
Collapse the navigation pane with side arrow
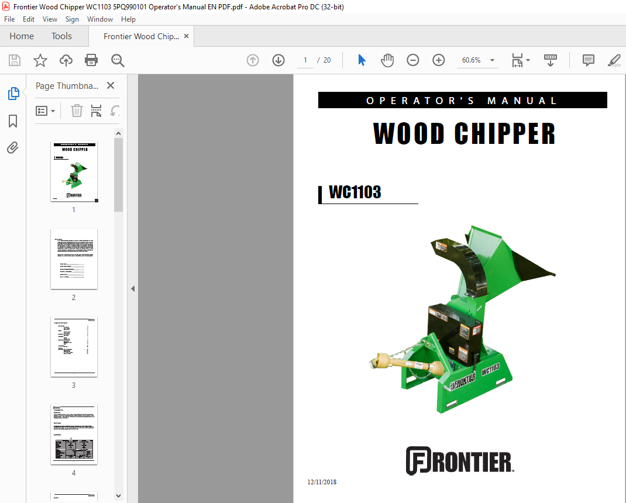[x=133, y=288]
